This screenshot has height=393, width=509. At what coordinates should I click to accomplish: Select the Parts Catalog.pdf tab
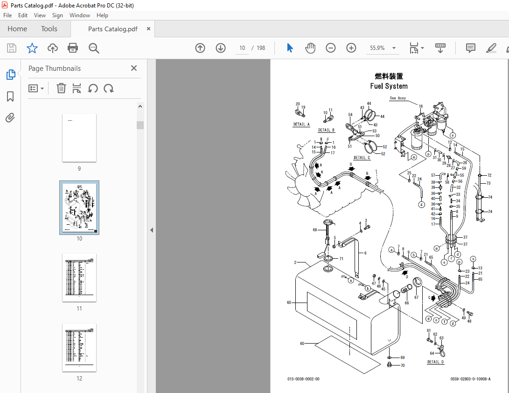pos(112,29)
